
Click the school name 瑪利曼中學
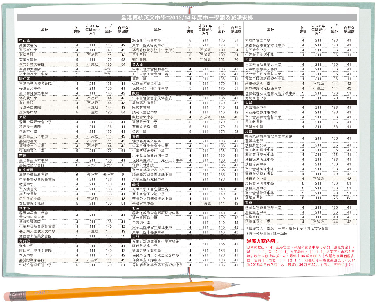[28, 98]
